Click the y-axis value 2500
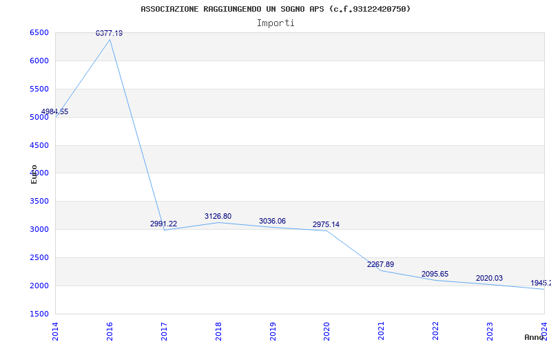551x344 pixels. click(x=39, y=257)
